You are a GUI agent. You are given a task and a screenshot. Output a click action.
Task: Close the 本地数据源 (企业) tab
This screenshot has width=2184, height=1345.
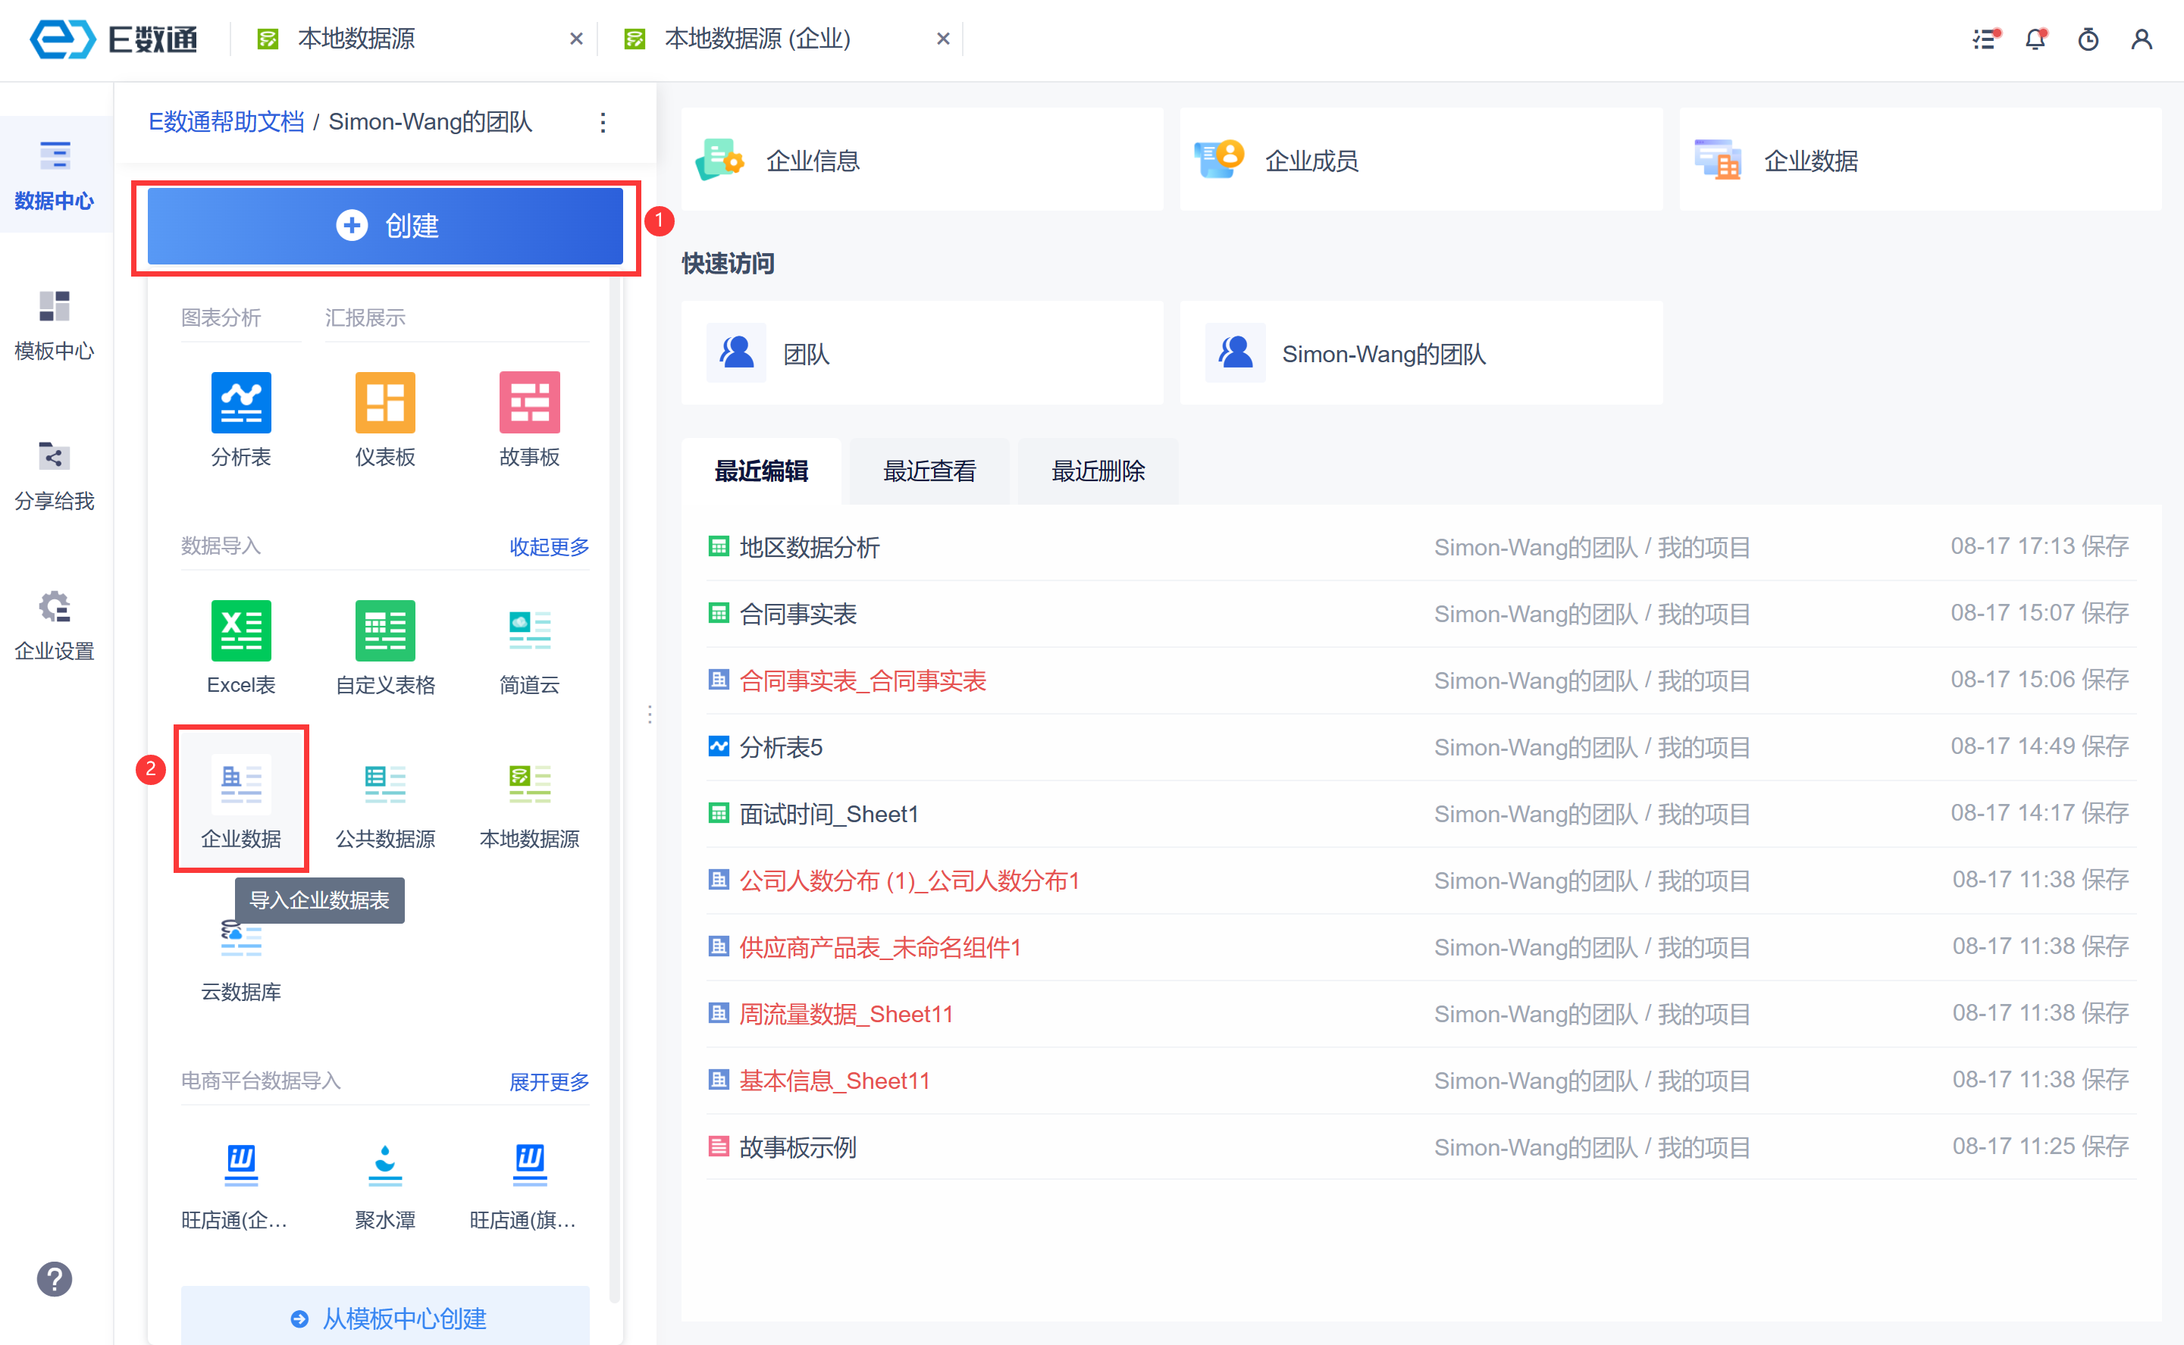click(942, 39)
